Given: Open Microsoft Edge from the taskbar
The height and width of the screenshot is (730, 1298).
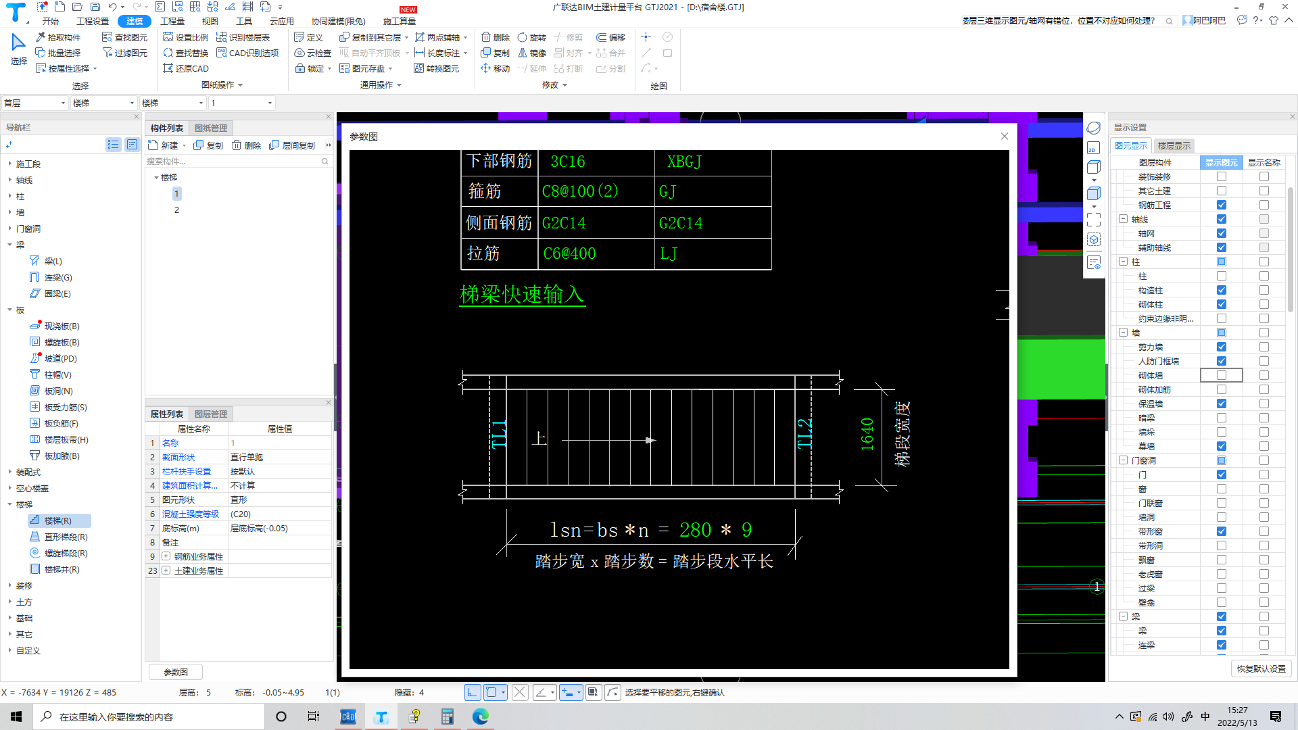Looking at the screenshot, I should (481, 716).
